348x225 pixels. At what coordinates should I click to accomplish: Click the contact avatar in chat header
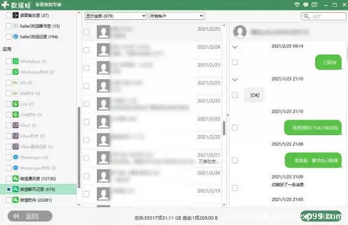(x=240, y=32)
